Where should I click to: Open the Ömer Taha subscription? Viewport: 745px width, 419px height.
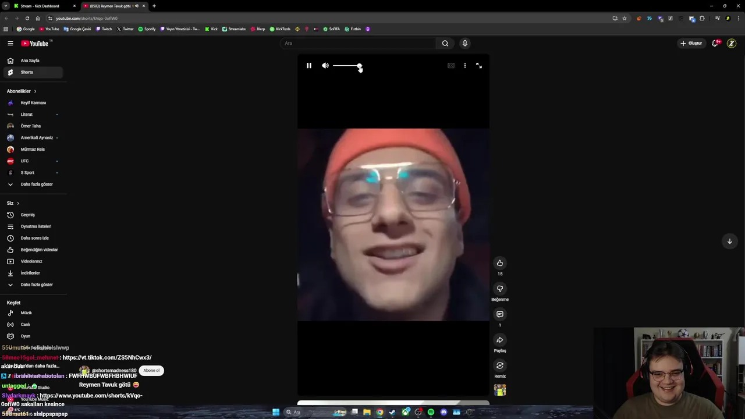tap(32, 126)
